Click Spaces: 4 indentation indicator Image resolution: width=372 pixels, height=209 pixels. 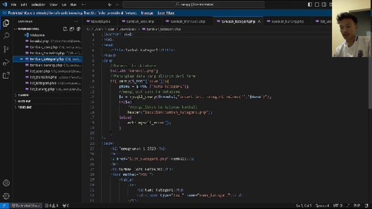323,206
